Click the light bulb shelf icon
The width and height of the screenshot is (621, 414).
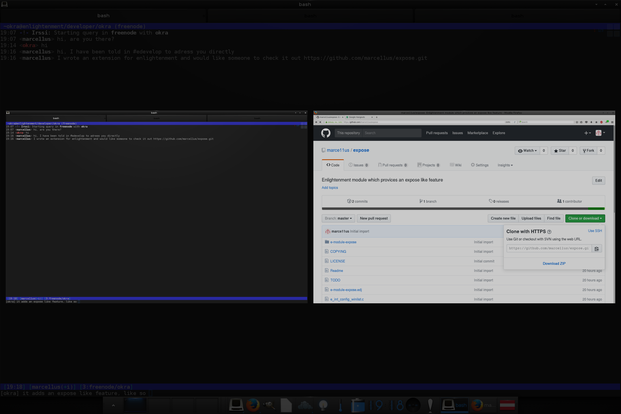(323, 405)
